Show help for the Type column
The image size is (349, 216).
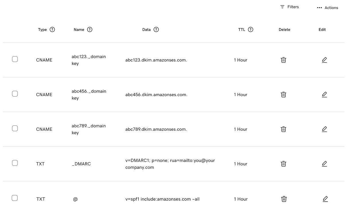(x=52, y=29)
